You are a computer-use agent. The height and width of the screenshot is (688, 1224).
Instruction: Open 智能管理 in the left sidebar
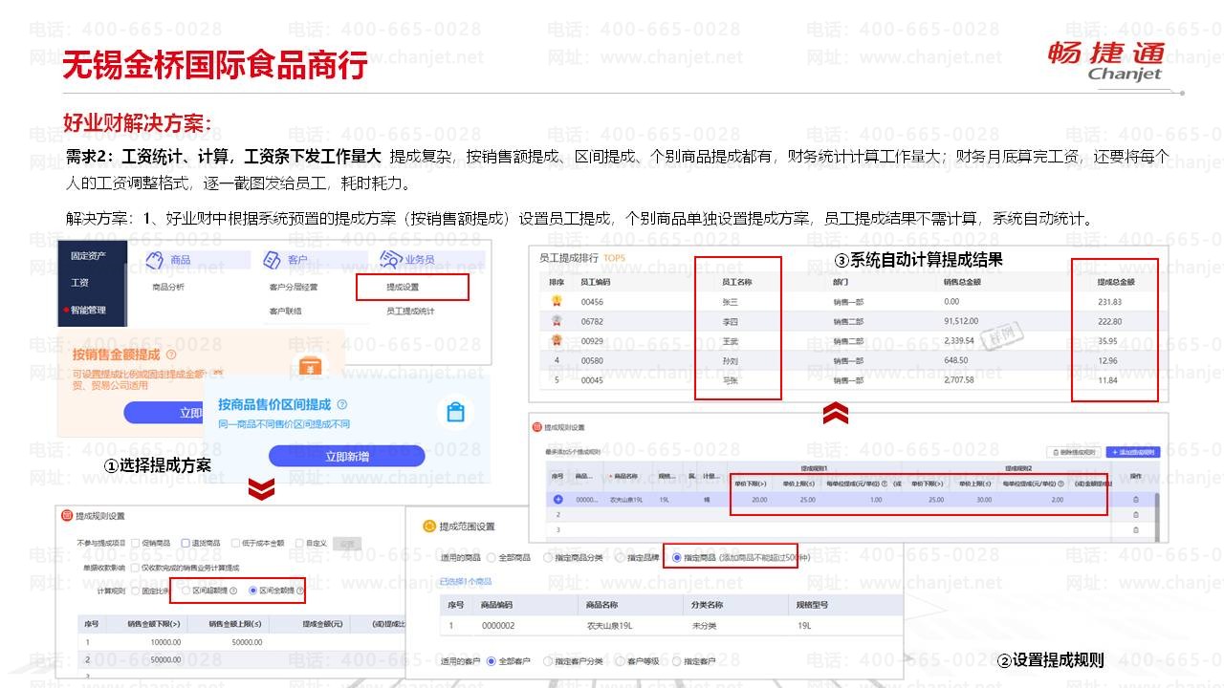click(88, 310)
